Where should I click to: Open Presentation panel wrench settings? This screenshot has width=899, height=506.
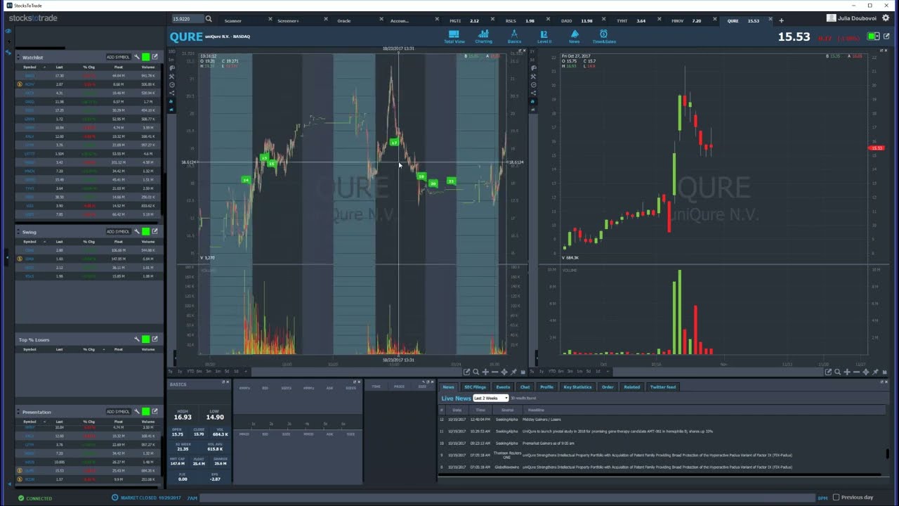137,412
